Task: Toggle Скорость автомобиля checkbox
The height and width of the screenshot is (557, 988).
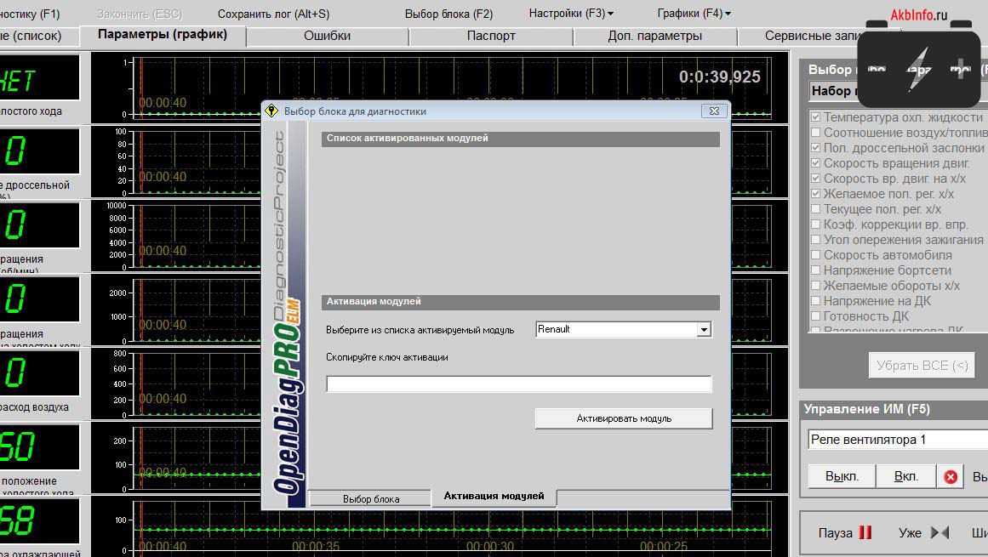Action: (x=816, y=255)
